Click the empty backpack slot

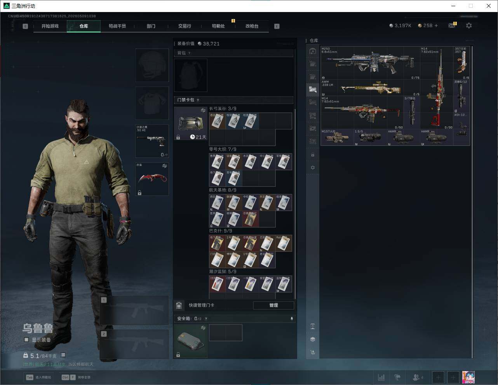[x=191, y=75]
